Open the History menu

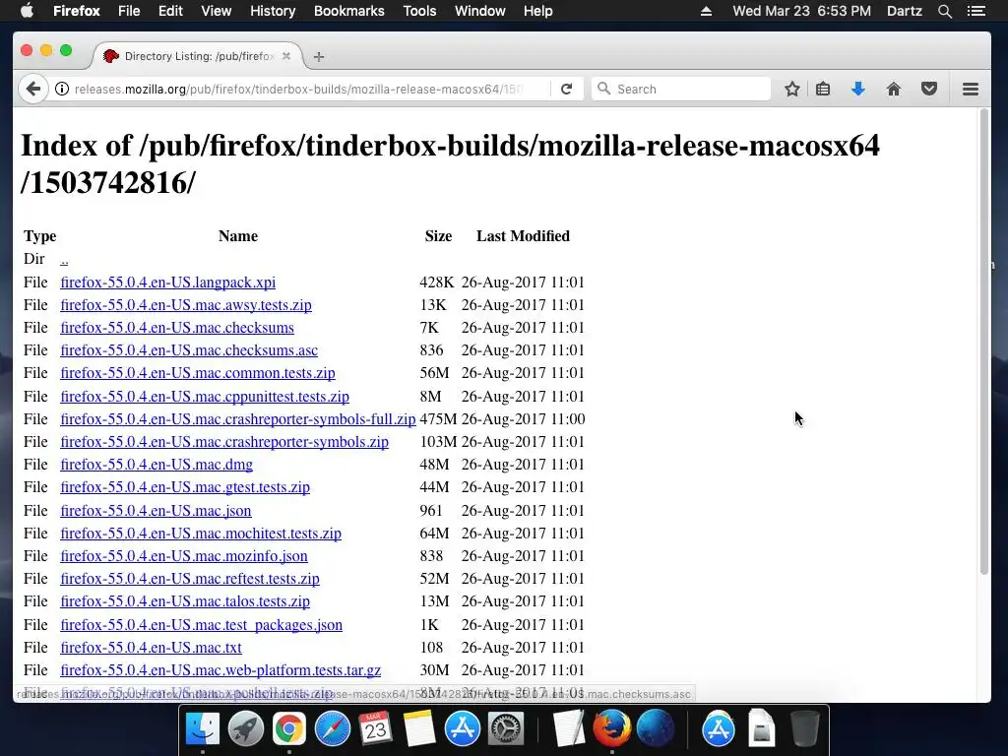pyautogui.click(x=273, y=11)
